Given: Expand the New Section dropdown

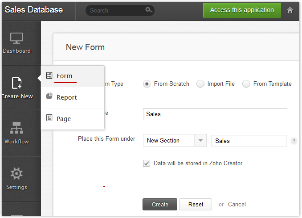Looking at the screenshot, I should tap(200, 141).
